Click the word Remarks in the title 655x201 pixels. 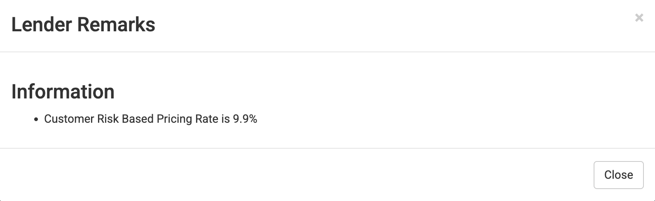point(116,25)
